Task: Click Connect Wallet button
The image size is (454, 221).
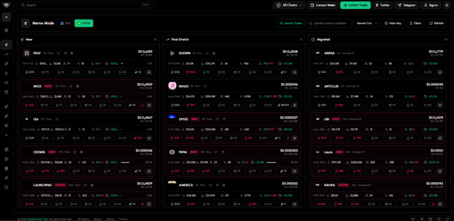Action: (323, 5)
